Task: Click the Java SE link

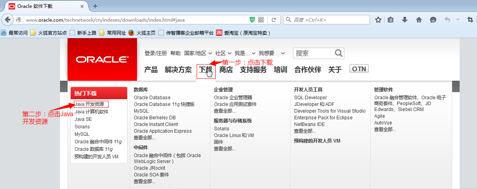Action: [83, 119]
